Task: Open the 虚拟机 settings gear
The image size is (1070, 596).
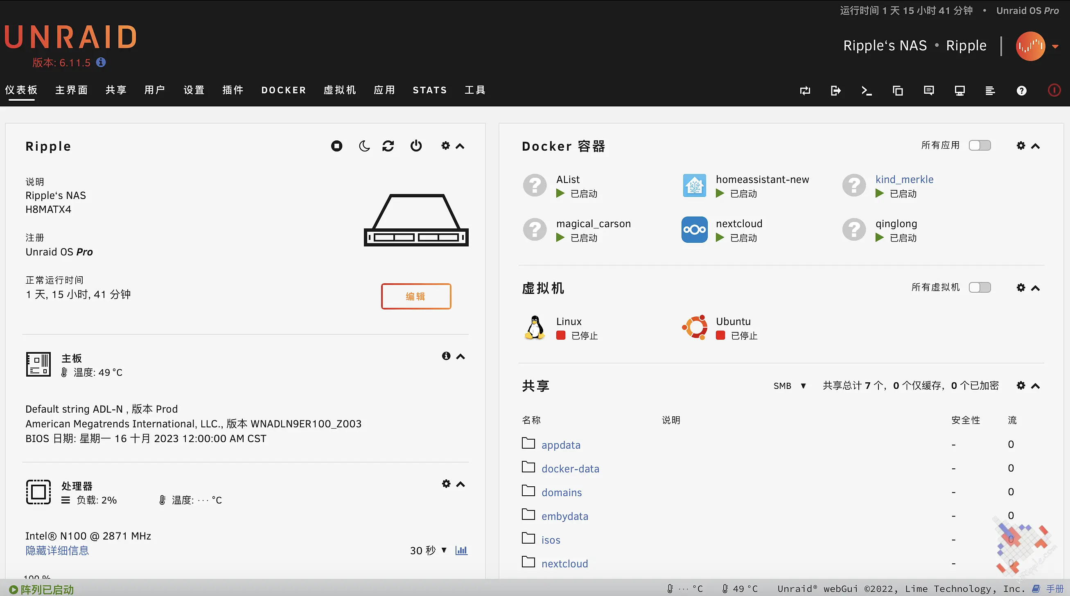Action: 1021,288
